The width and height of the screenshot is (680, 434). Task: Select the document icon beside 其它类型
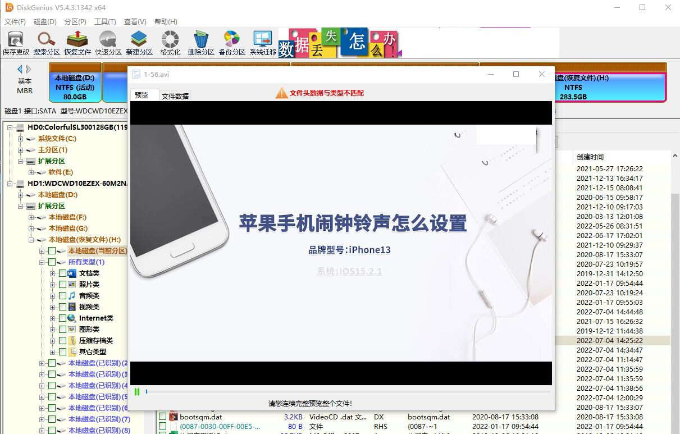pos(72,352)
